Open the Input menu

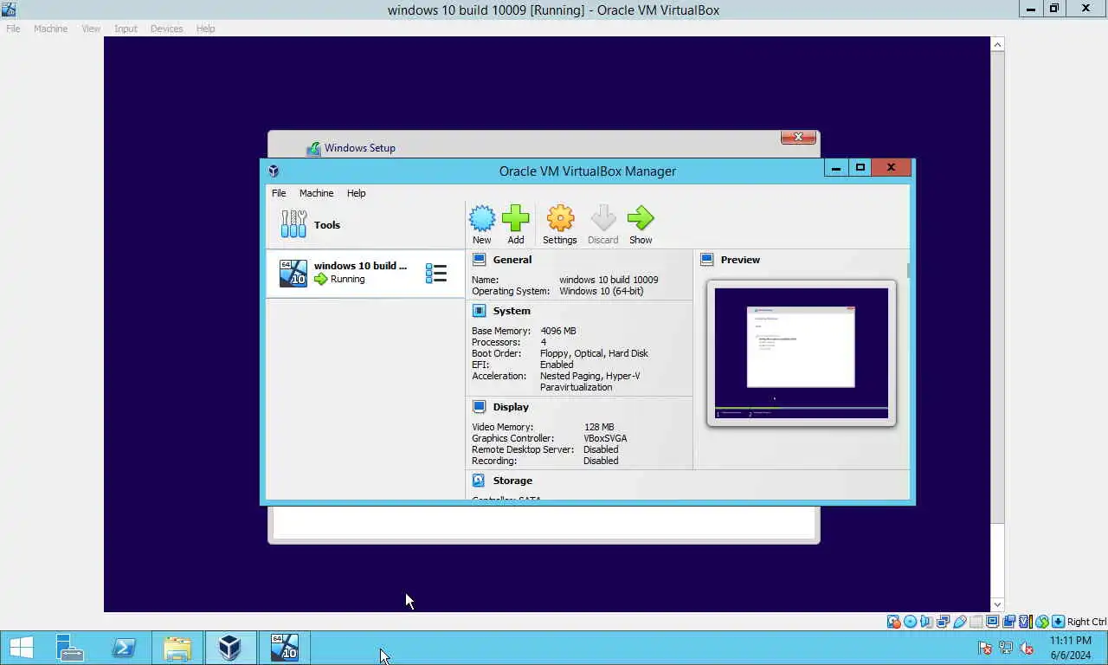click(x=126, y=29)
